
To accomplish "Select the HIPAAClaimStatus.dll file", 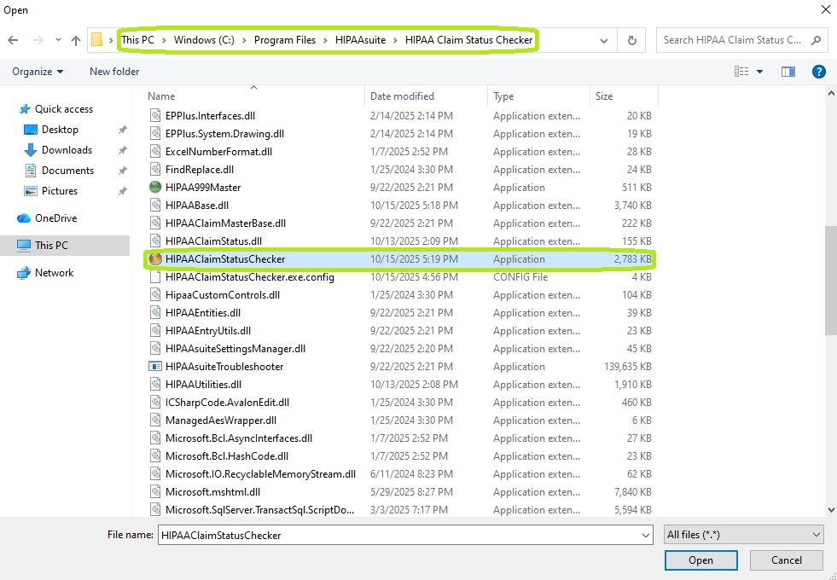I will [x=213, y=241].
